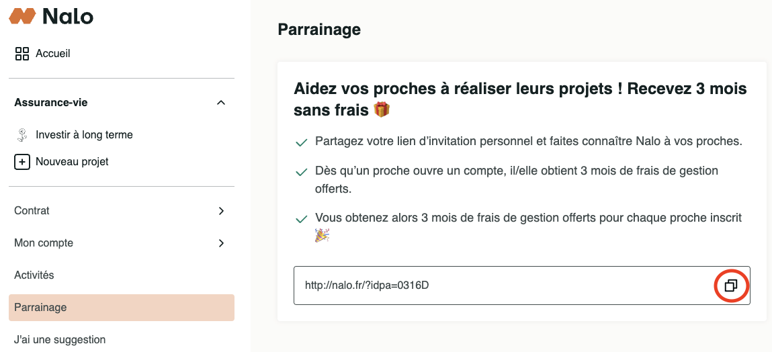The image size is (772, 352).
Task: Copy the referral link with the copy icon
Action: point(731,285)
